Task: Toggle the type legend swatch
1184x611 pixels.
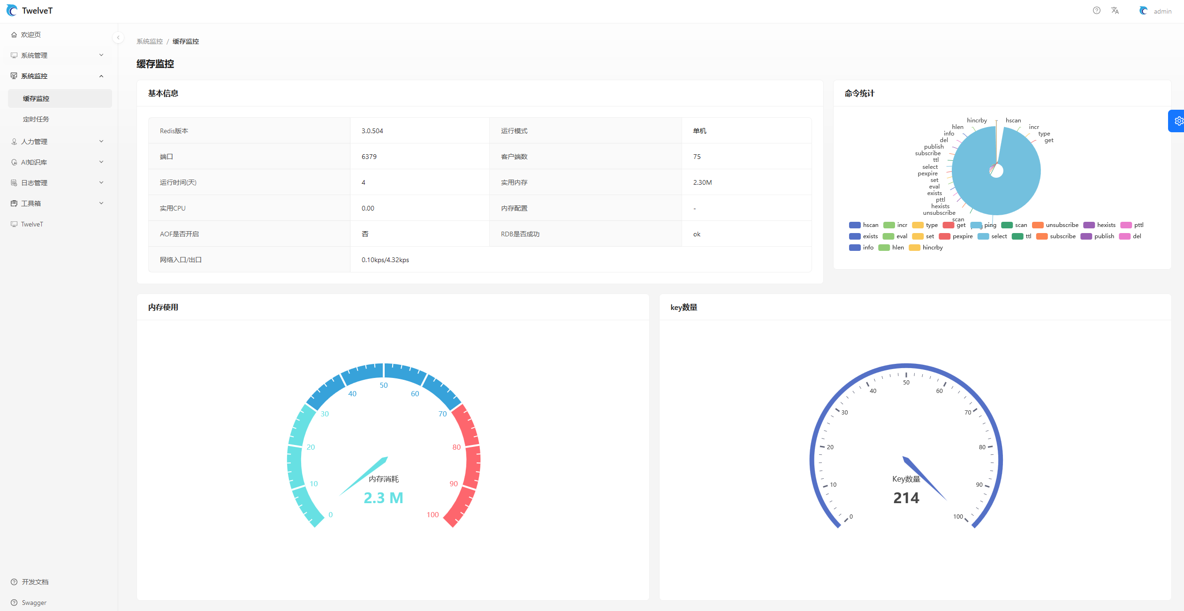Action: click(918, 225)
